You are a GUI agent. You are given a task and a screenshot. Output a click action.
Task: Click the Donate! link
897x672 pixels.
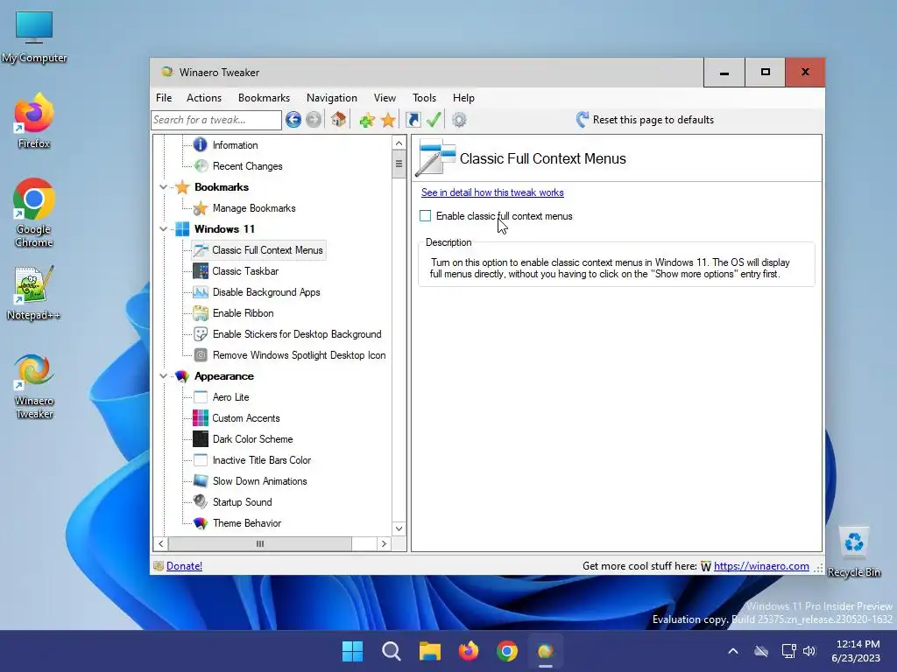(184, 566)
